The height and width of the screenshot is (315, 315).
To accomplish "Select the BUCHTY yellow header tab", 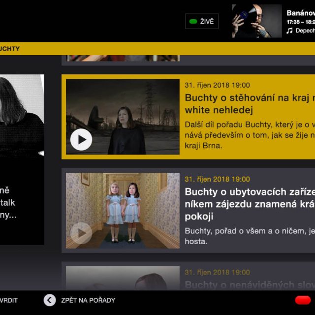I will [10, 49].
